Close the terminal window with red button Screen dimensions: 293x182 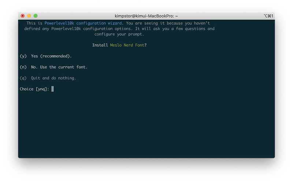click(x=23, y=16)
